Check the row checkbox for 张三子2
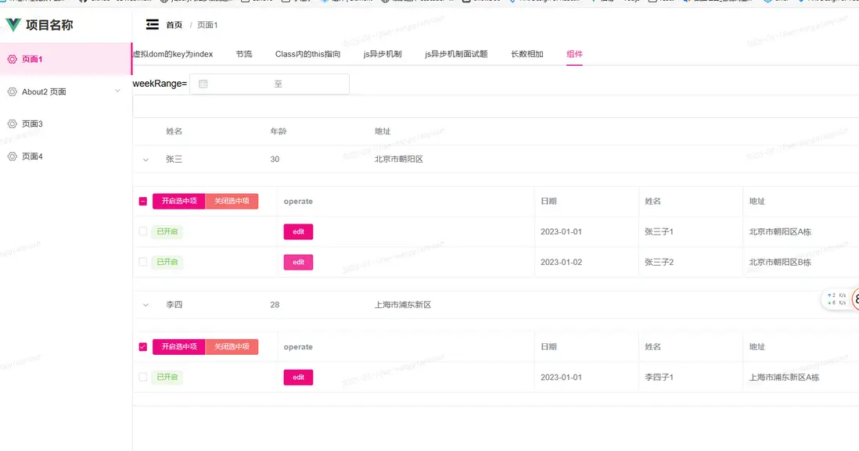The image size is (859, 451). 143,262
